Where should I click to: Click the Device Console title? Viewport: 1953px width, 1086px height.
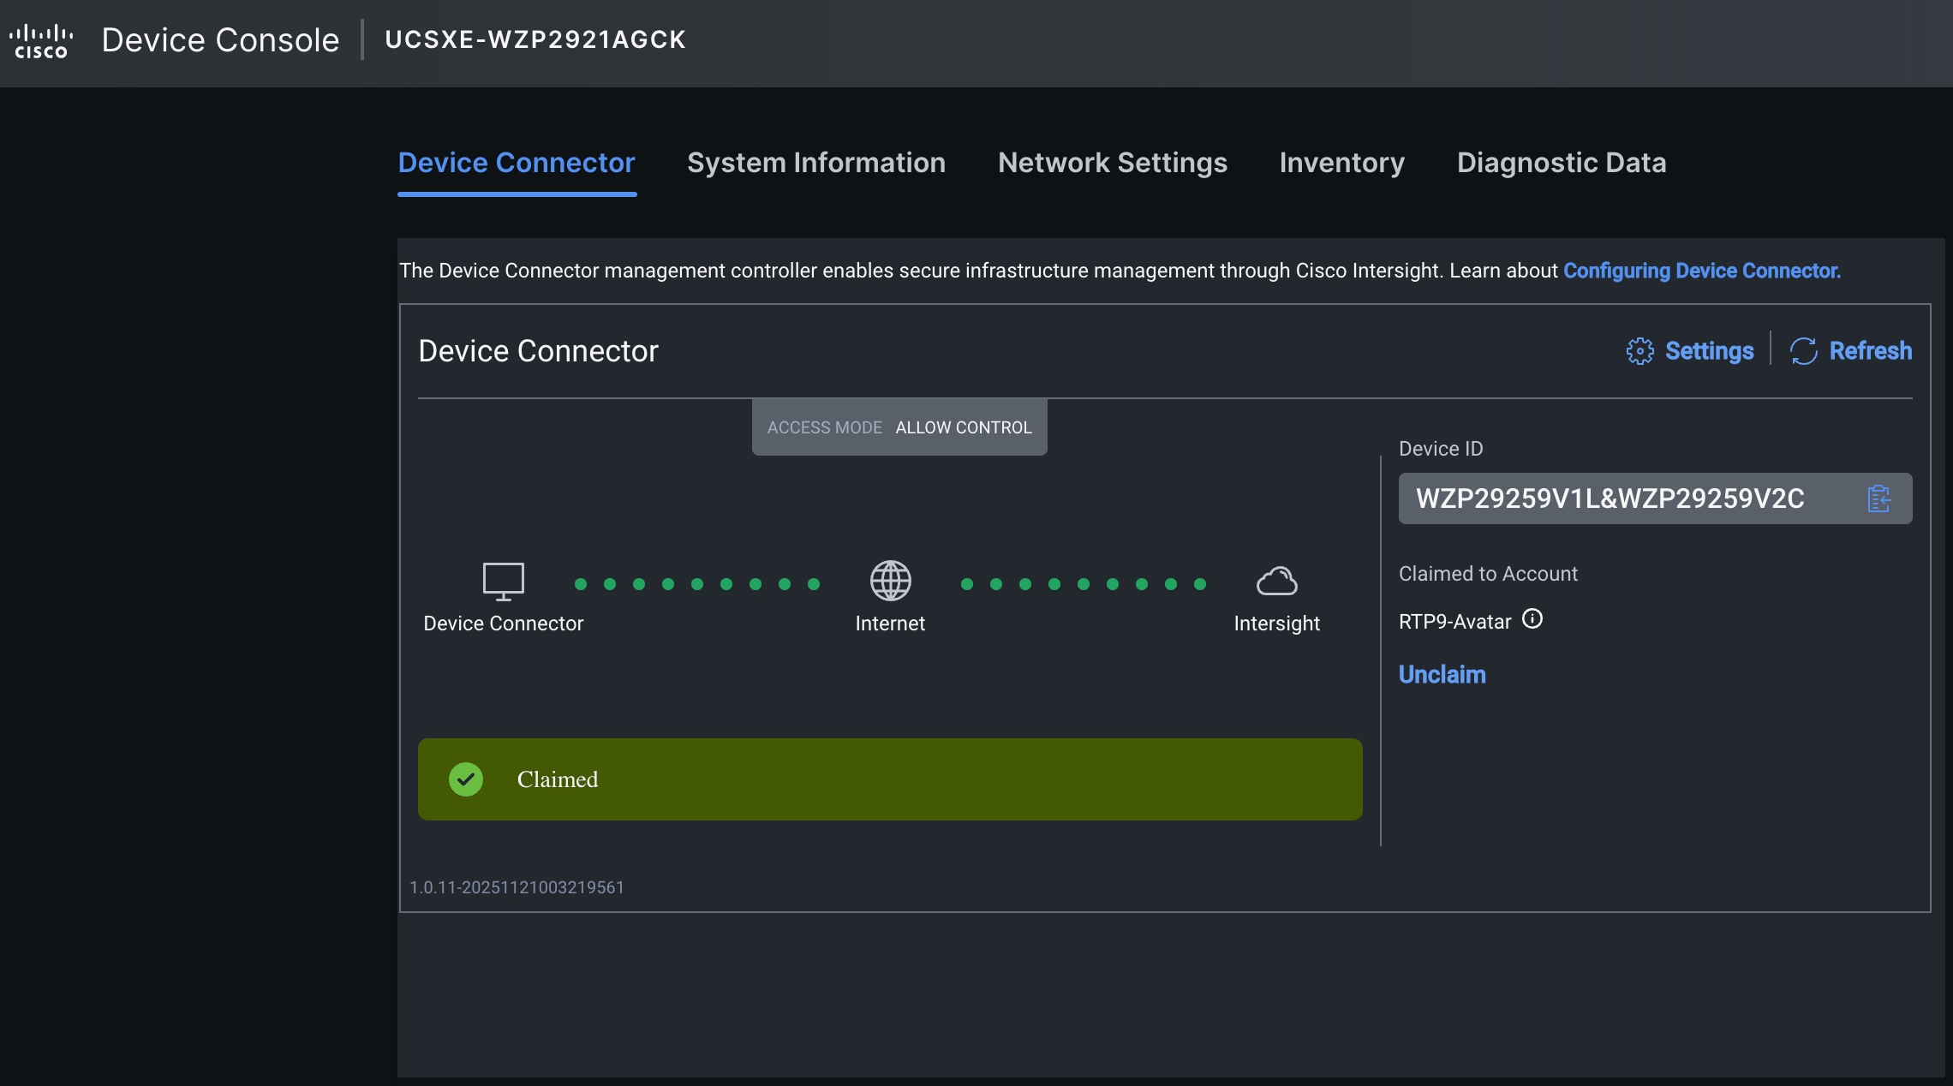[220, 40]
